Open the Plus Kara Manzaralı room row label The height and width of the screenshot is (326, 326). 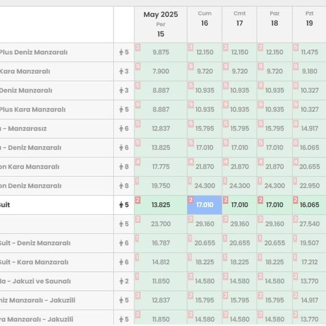tap(32, 110)
